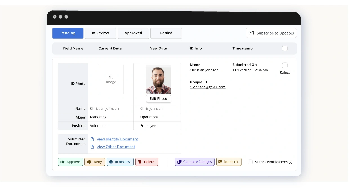Click the Edit Photo button
This screenshot has width=350, height=191.
click(x=159, y=99)
